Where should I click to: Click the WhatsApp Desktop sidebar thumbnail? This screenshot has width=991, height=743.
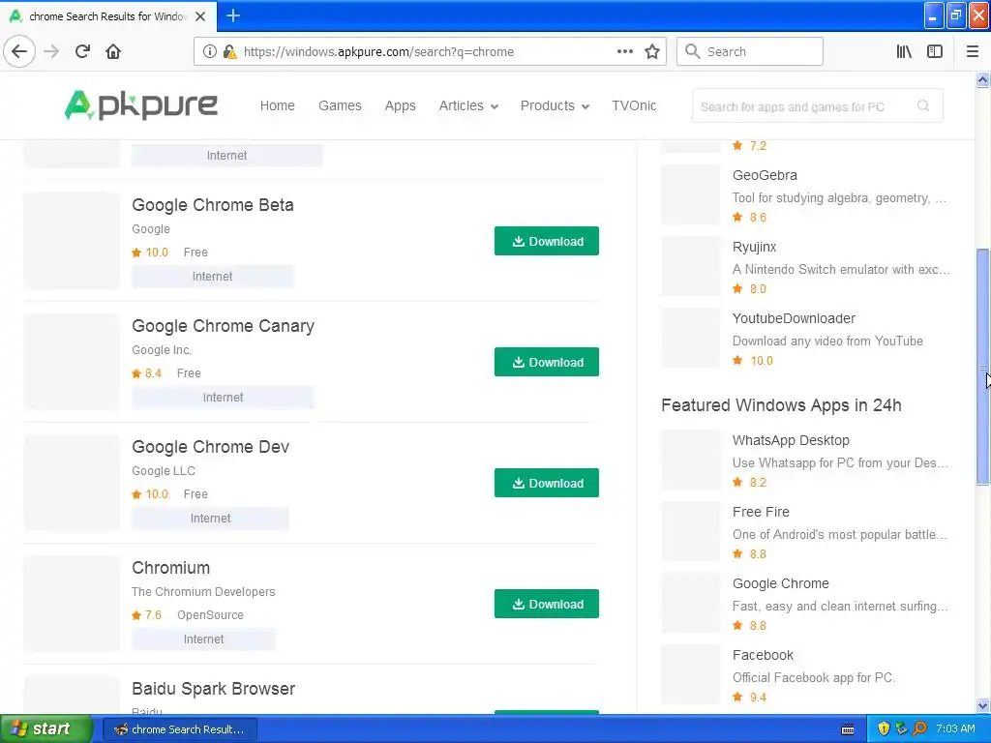(x=691, y=460)
